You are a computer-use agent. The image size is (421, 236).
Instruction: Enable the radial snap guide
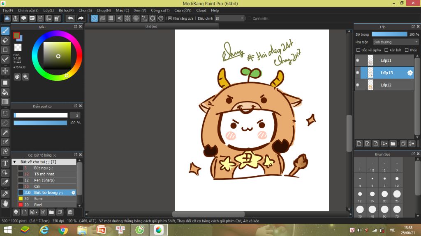click(x=127, y=18)
